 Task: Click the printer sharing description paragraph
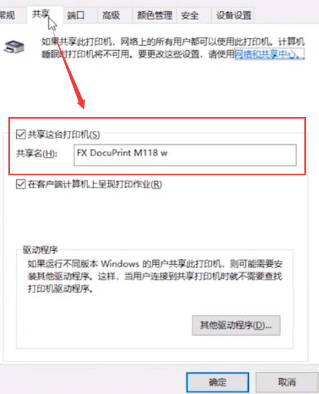[x=173, y=48]
